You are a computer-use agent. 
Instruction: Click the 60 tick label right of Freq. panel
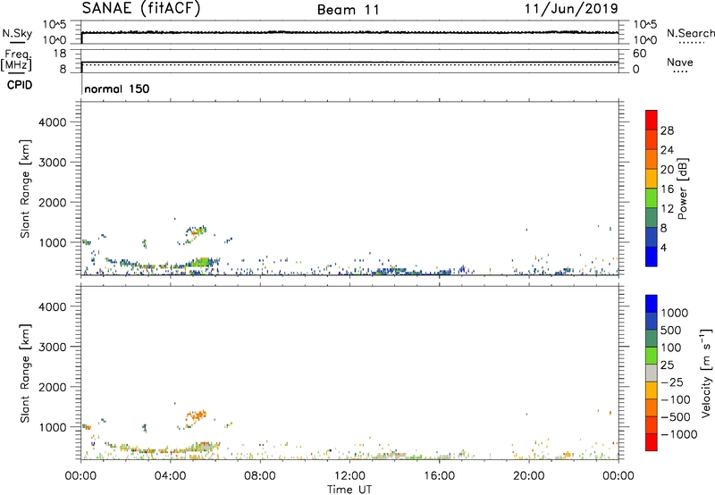(639, 54)
